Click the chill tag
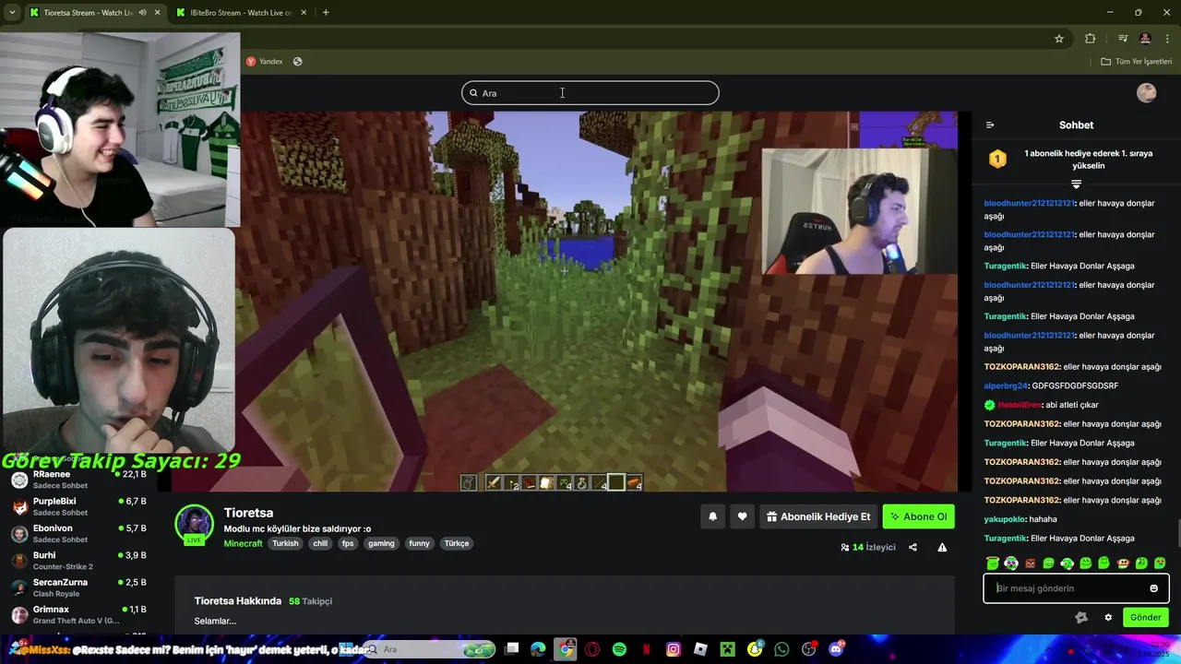Viewport: 1181px width, 664px height. 320,543
